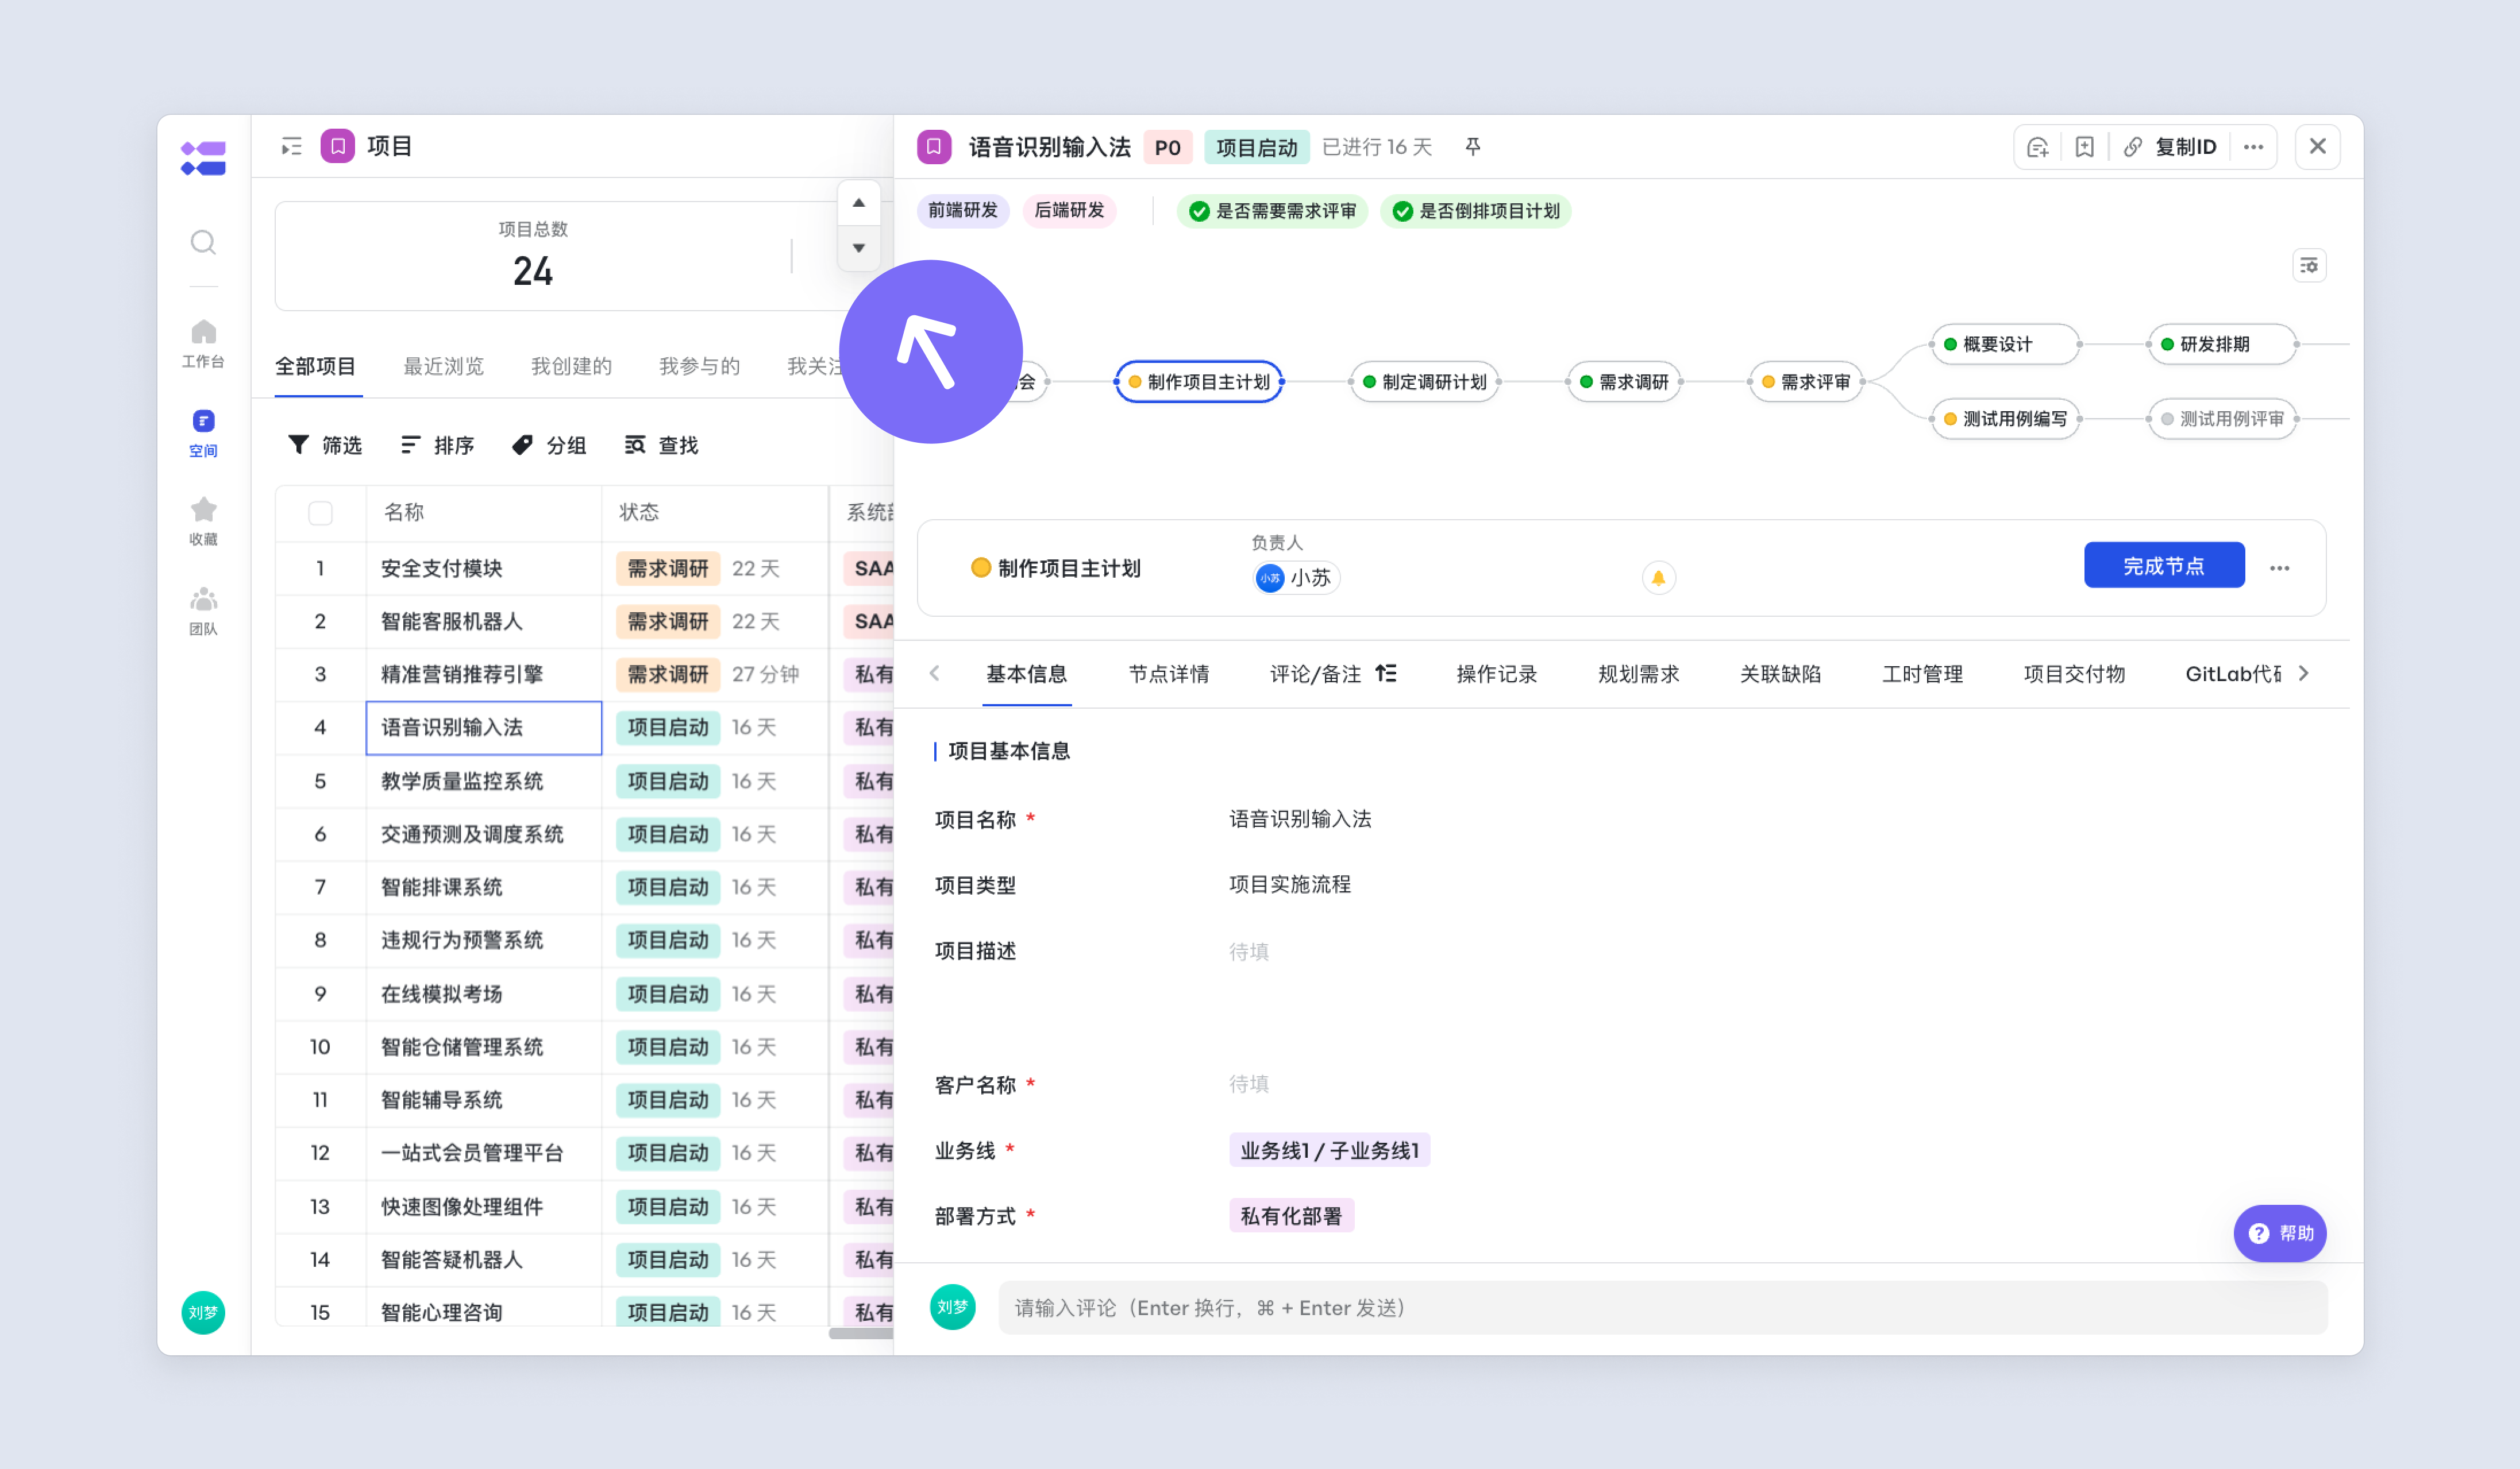The height and width of the screenshot is (1469, 2520).
Task: Open more actions beside 完成节点
Action: pos(2279,567)
